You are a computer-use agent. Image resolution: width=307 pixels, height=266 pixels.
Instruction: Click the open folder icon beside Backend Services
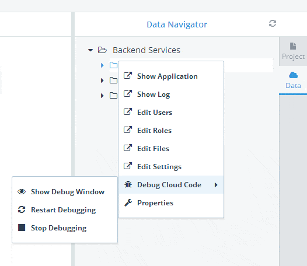tap(102, 50)
